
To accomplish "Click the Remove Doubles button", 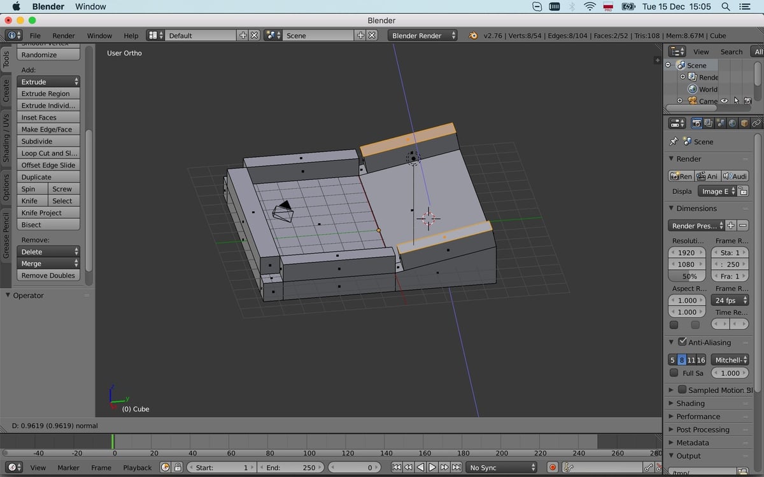I will click(x=48, y=275).
